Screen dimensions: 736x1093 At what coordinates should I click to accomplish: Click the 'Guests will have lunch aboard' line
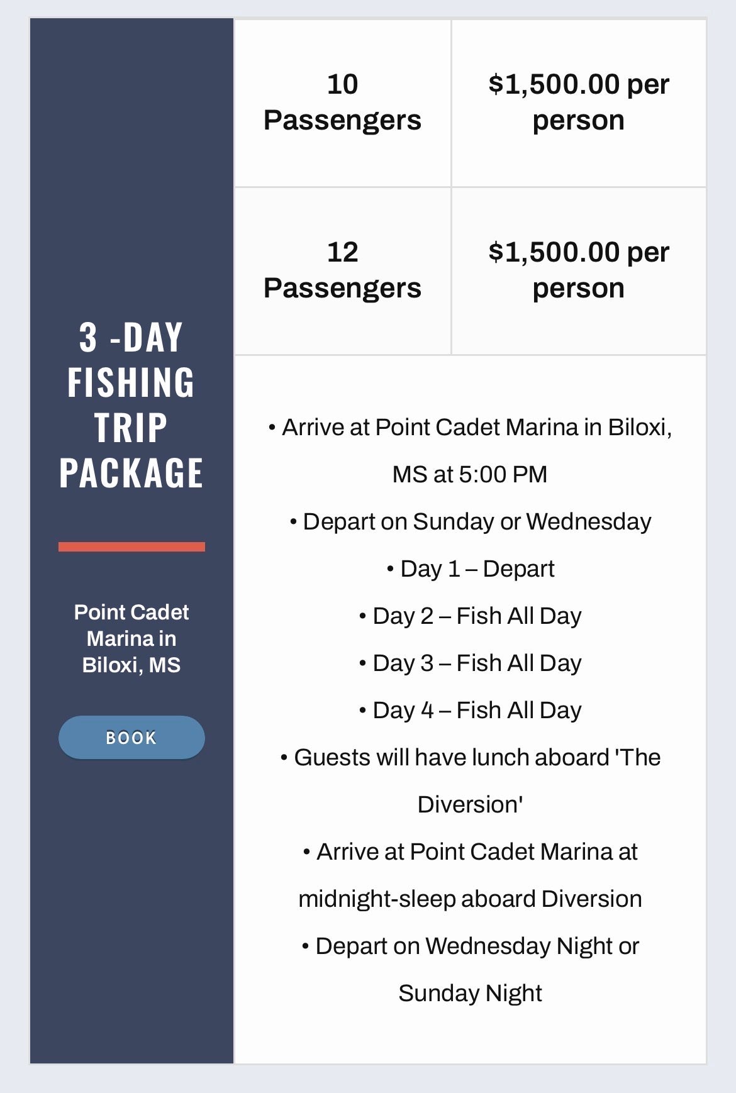(471, 757)
